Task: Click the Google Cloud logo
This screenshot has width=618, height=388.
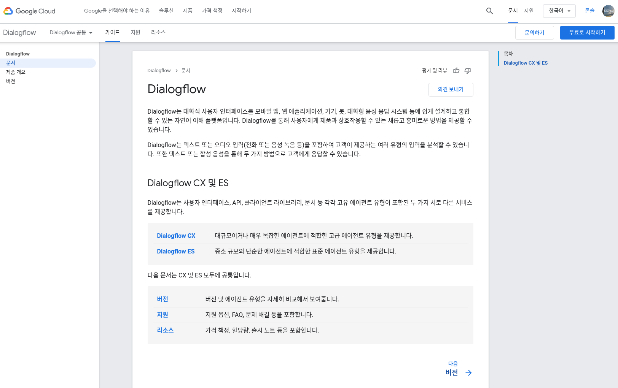Action: 30,11
